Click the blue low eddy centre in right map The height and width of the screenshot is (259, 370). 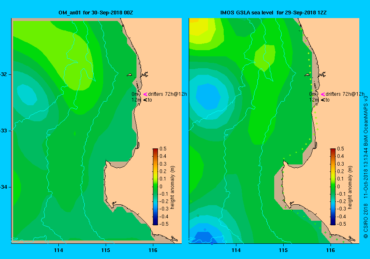208,97
